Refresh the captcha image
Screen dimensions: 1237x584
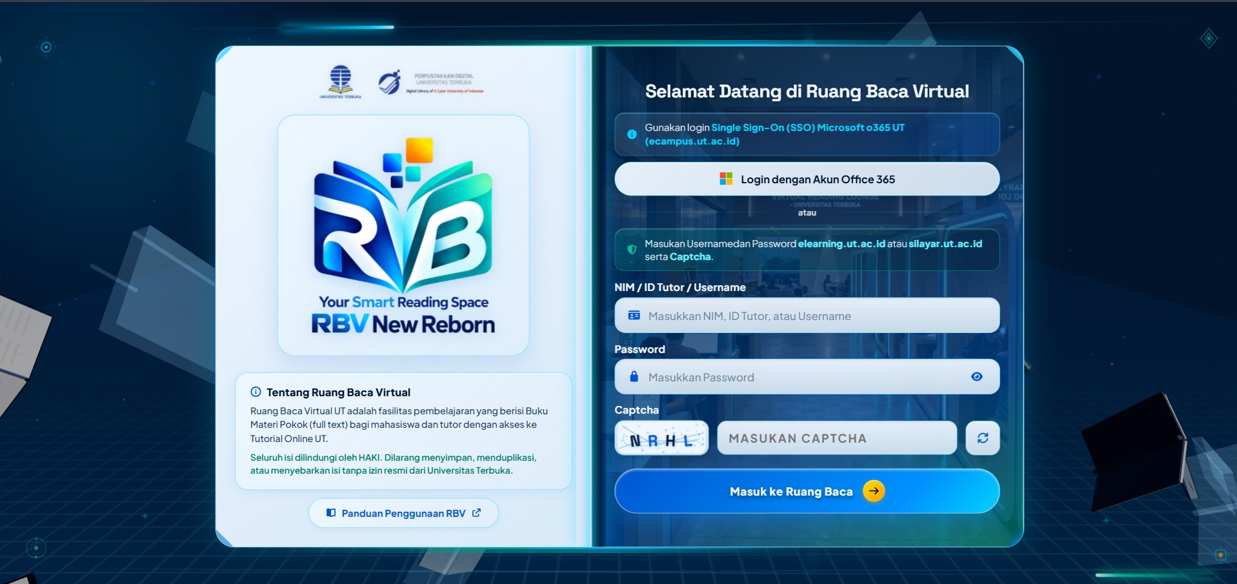click(982, 438)
